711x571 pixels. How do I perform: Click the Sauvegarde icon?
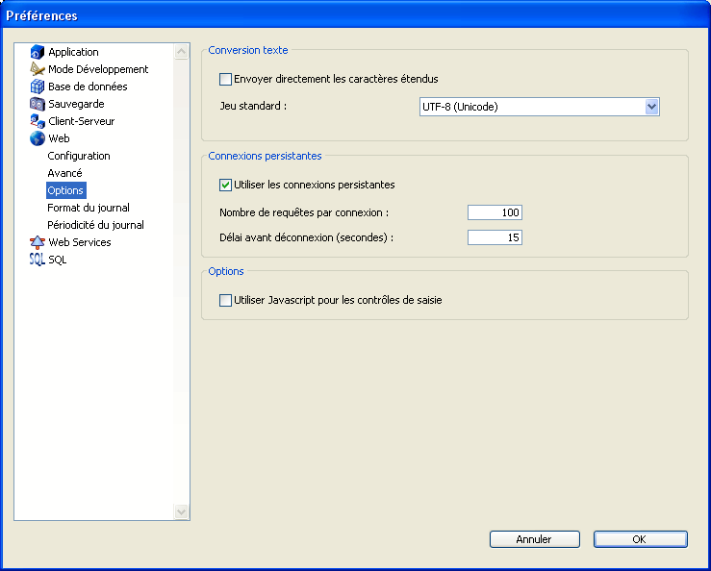coord(38,104)
